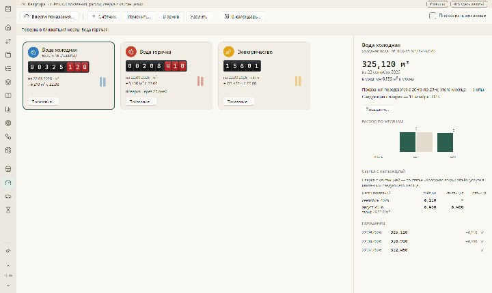
Task: Select the Вода горячая meter card title
Action: pyautogui.click(x=155, y=52)
